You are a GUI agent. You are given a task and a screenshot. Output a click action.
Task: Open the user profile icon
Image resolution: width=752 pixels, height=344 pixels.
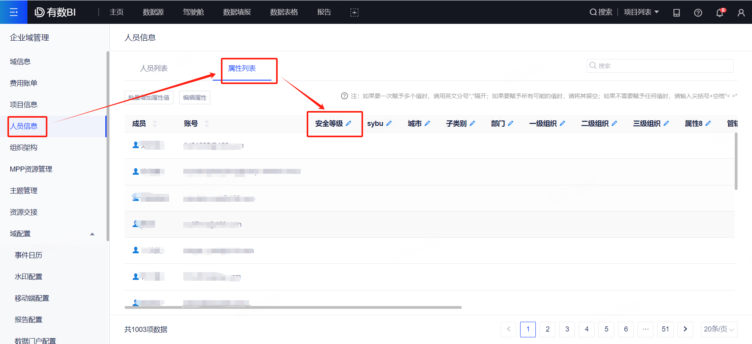741,13
